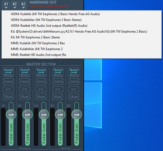Viewport: 163px width, 151px height.
Task: Enable EQ on bus B1
Action: coord(58,89)
